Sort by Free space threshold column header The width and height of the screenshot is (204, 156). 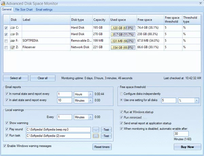[x=173, y=20]
